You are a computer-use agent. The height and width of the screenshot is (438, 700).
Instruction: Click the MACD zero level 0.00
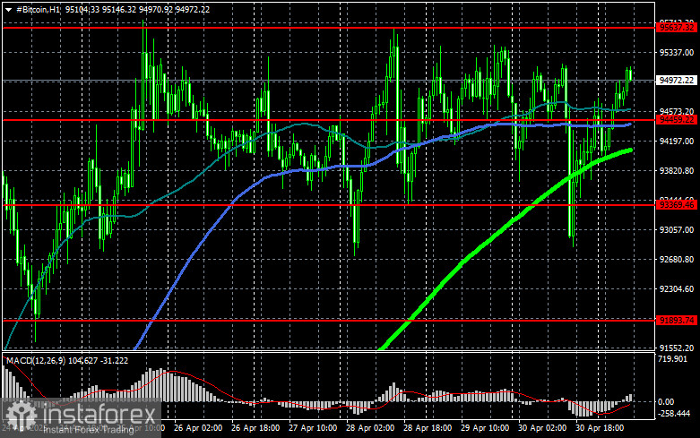[x=666, y=402]
